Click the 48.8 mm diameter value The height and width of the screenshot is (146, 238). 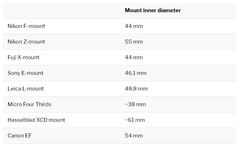click(136, 89)
